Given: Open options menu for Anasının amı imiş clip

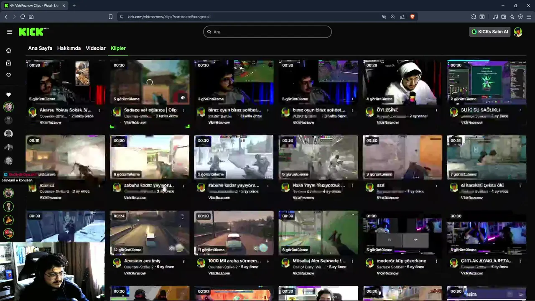Looking at the screenshot, I should (183, 261).
